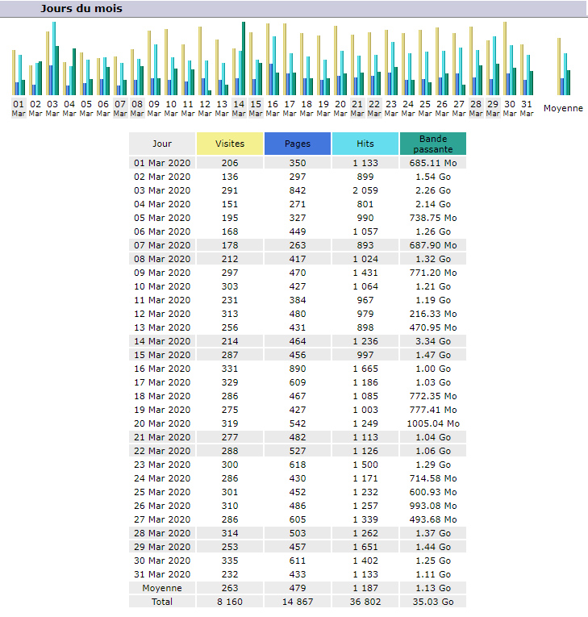Click average visits value '263'
Screen dimensions: 588x617
[230, 588]
